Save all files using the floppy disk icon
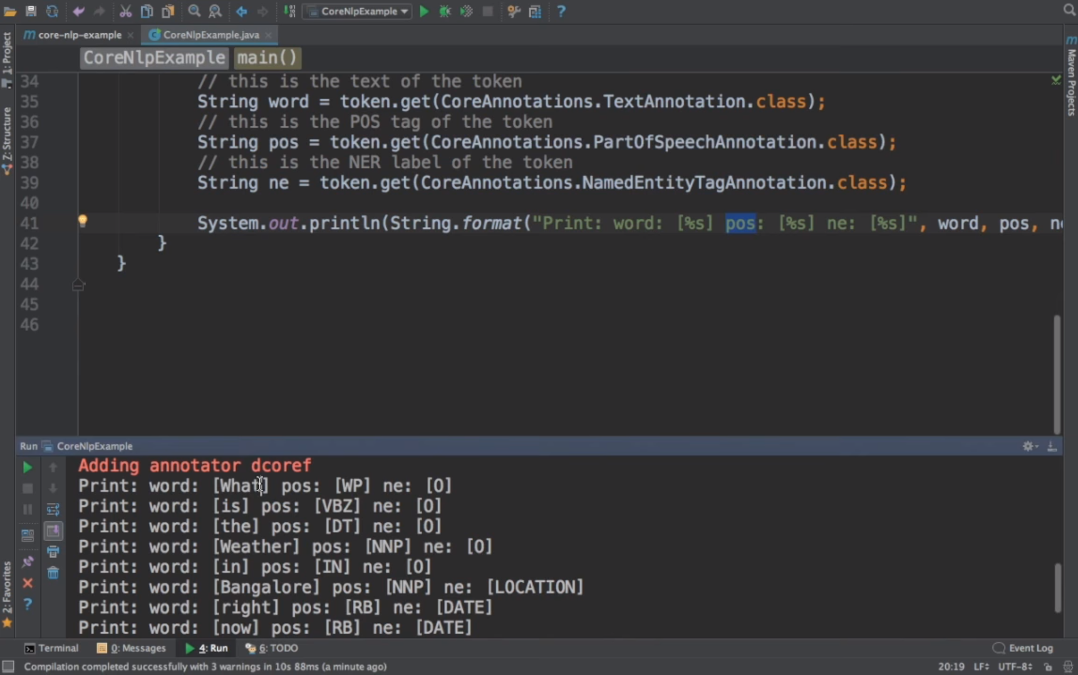The image size is (1078, 675). coord(31,11)
